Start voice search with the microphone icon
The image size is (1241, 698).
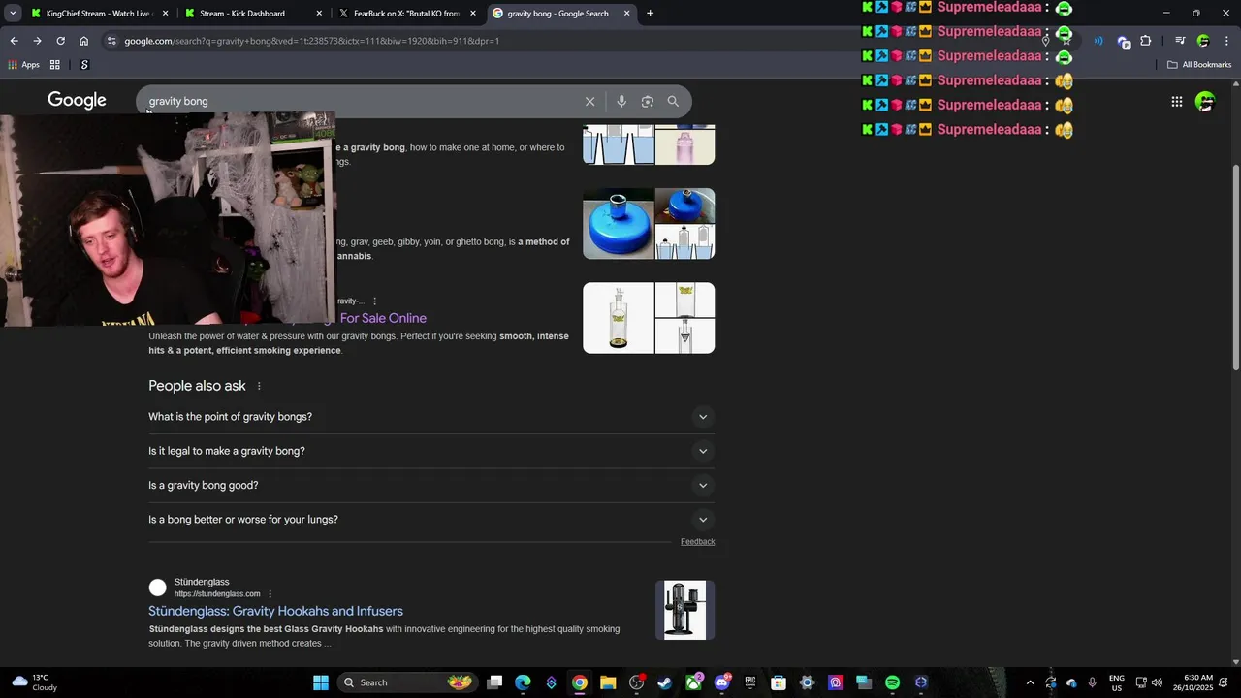(x=621, y=101)
